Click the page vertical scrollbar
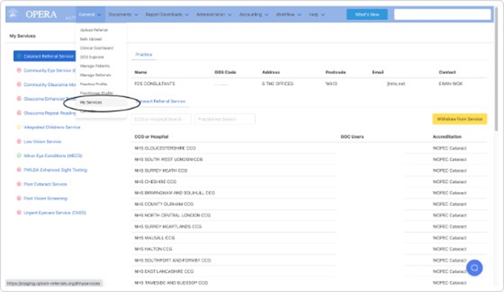This screenshot has width=504, height=292. (x=497, y=69)
